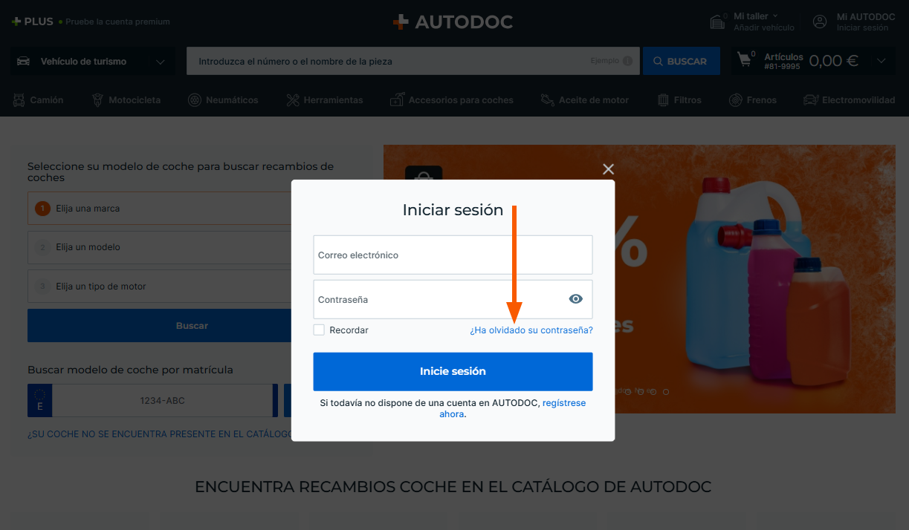909x530 pixels.
Task: Click the AUTODOC logo
Action: 453,22
